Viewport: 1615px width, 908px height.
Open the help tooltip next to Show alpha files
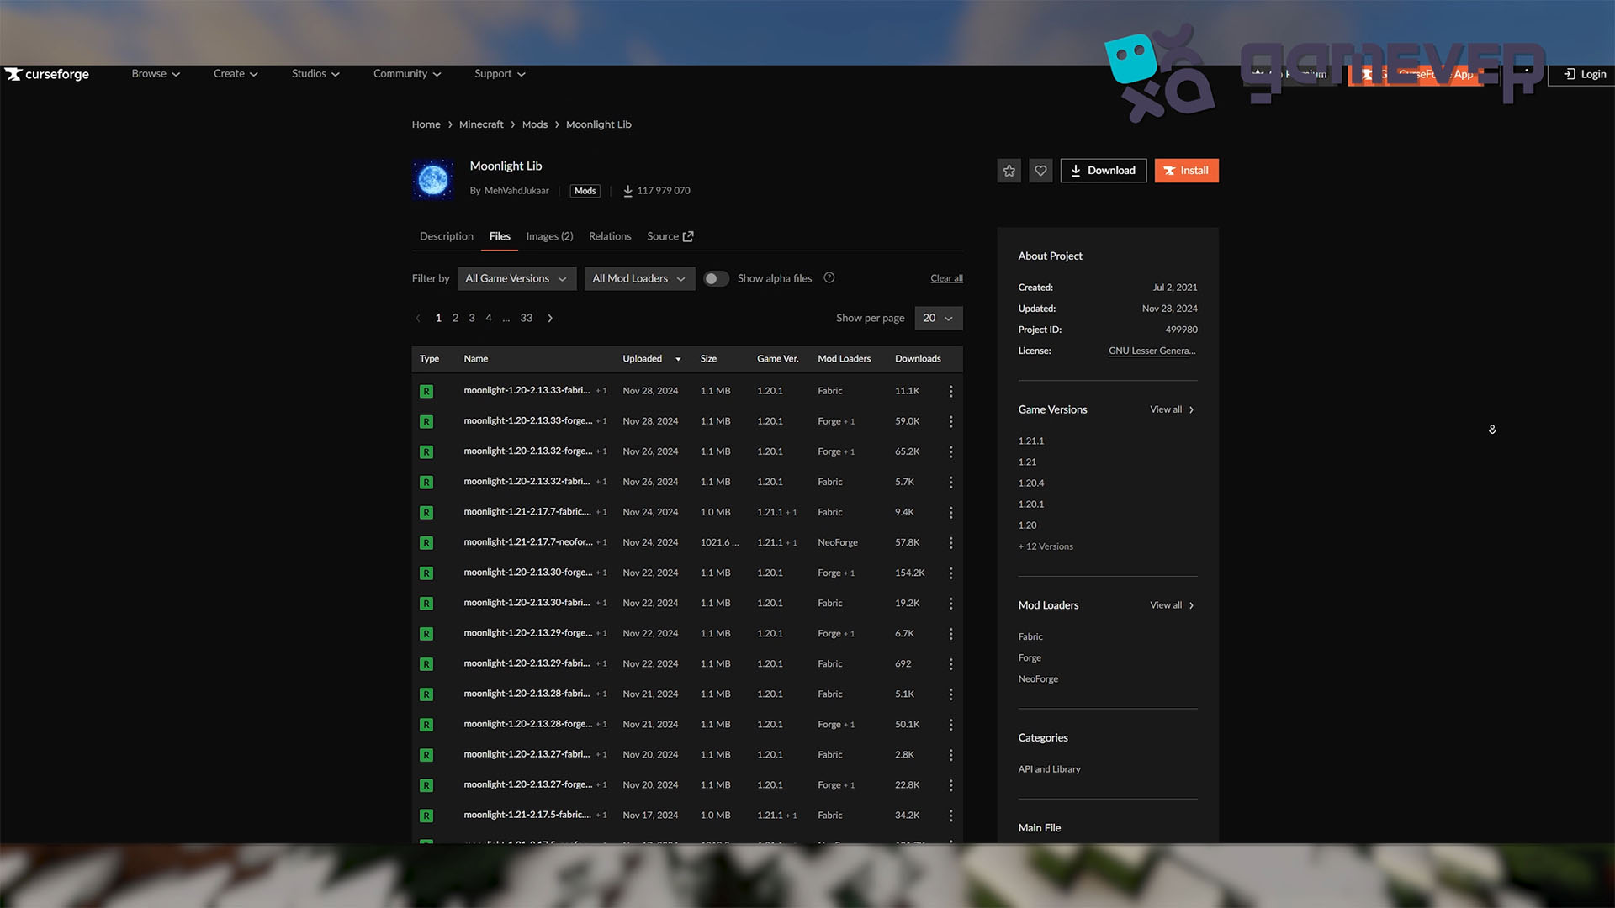pyautogui.click(x=829, y=277)
